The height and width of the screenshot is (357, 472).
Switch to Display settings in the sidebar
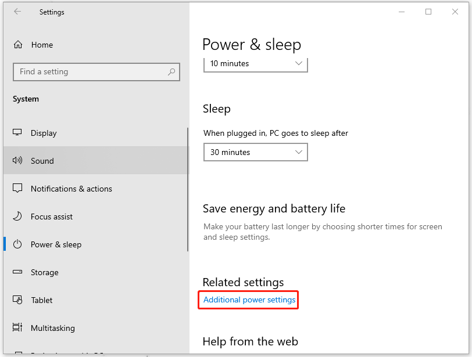[44, 133]
